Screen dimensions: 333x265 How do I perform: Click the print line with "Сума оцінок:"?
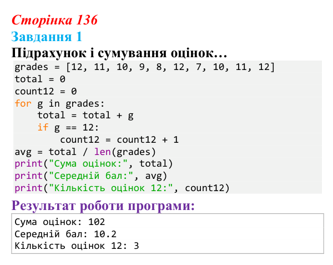pos(93,164)
